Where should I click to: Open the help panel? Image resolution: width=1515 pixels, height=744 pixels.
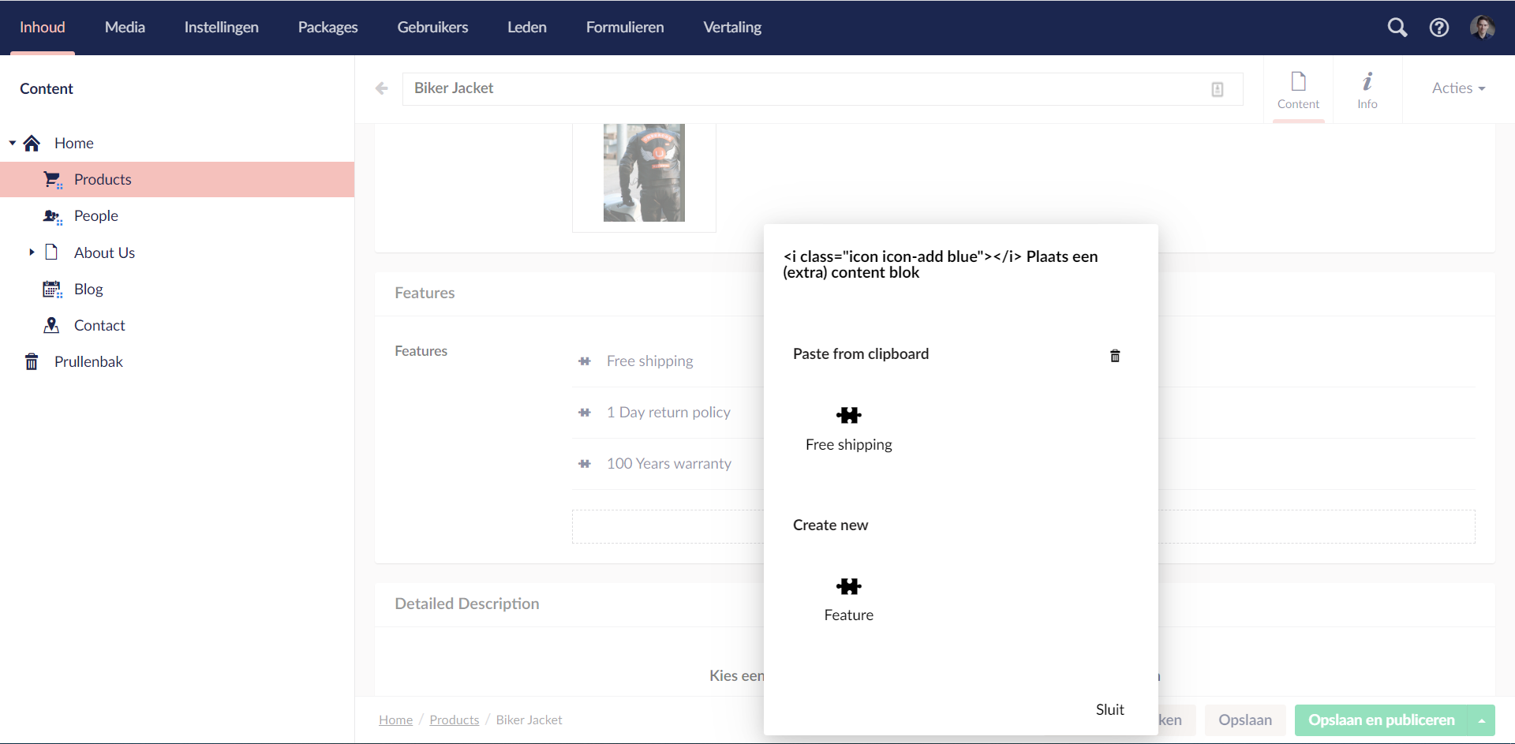coord(1439,27)
